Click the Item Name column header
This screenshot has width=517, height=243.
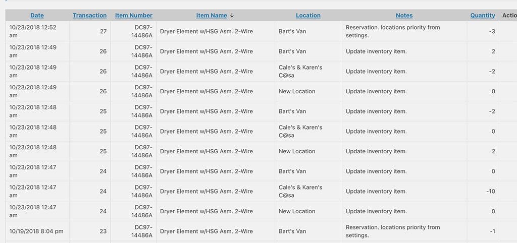click(x=212, y=16)
